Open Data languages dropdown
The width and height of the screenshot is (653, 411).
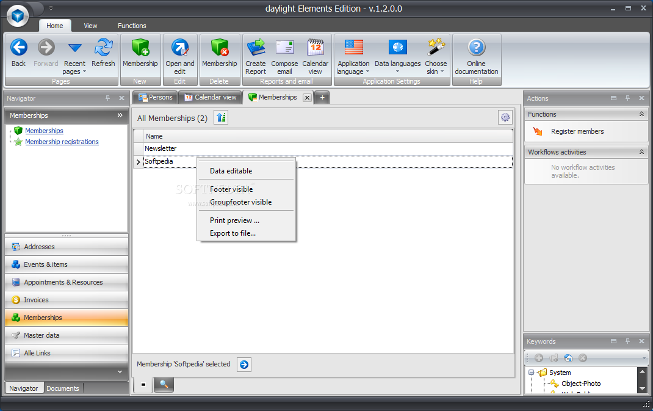(398, 56)
